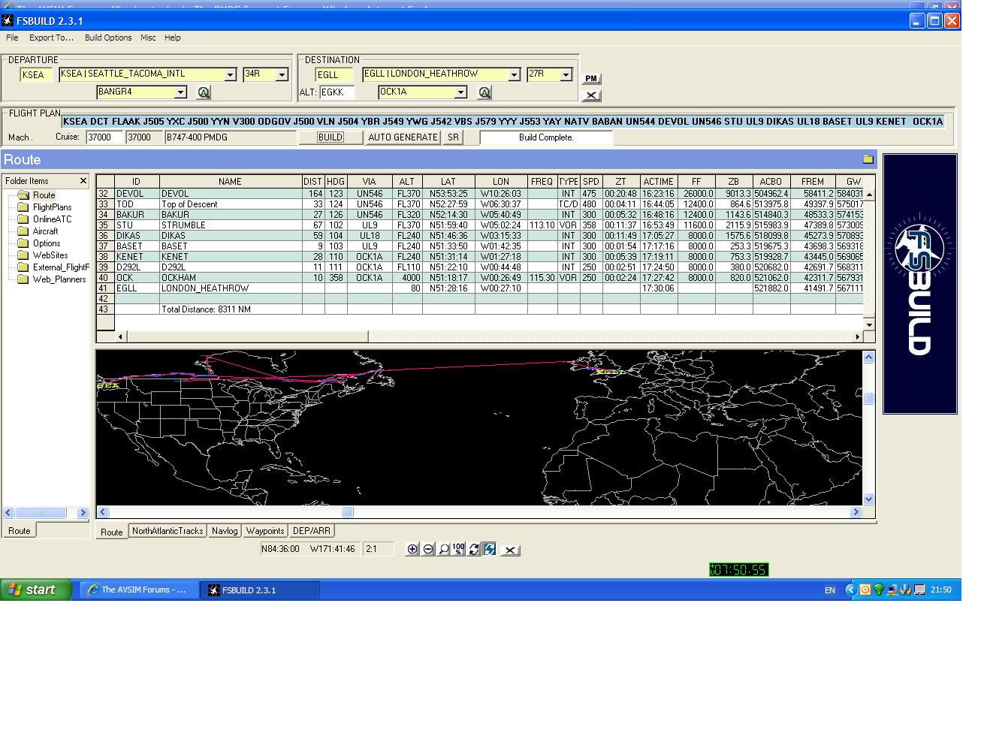Open the External_FlightF folder
Viewport: 981px width, 736px height.
tap(53, 267)
